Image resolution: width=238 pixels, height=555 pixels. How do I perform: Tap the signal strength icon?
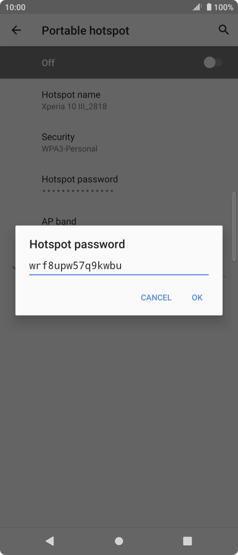(x=197, y=7)
